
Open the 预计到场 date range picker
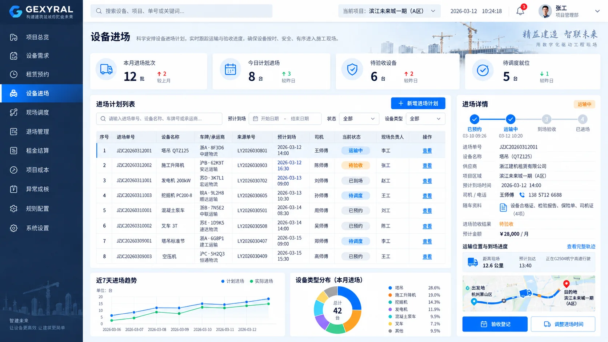coord(285,119)
